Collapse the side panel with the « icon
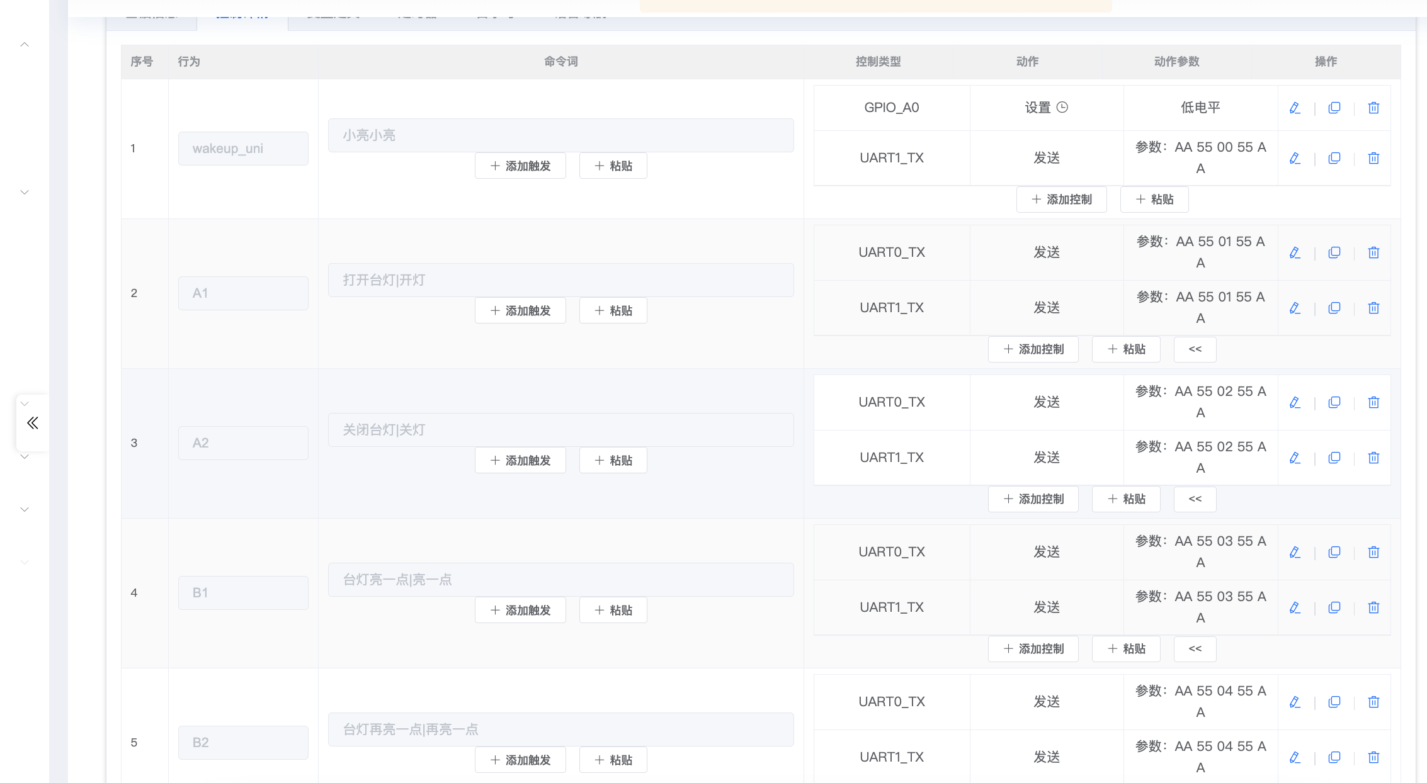The width and height of the screenshot is (1427, 783). (32, 423)
